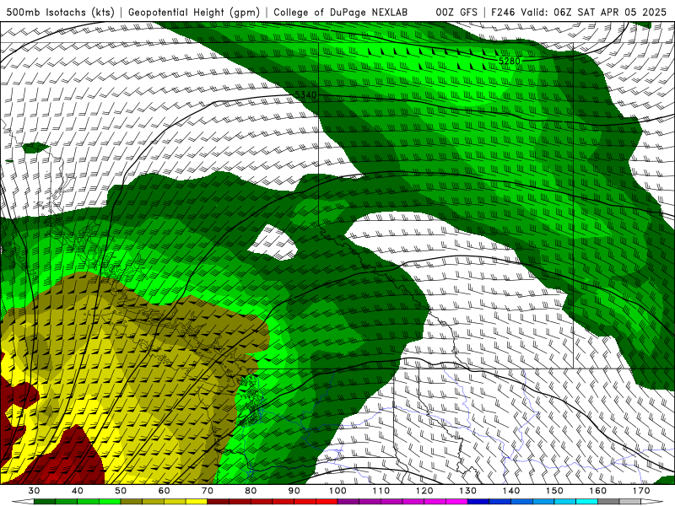Click the 30 value on the legend scale
Viewport: 675px width, 506px height.
pos(34,491)
